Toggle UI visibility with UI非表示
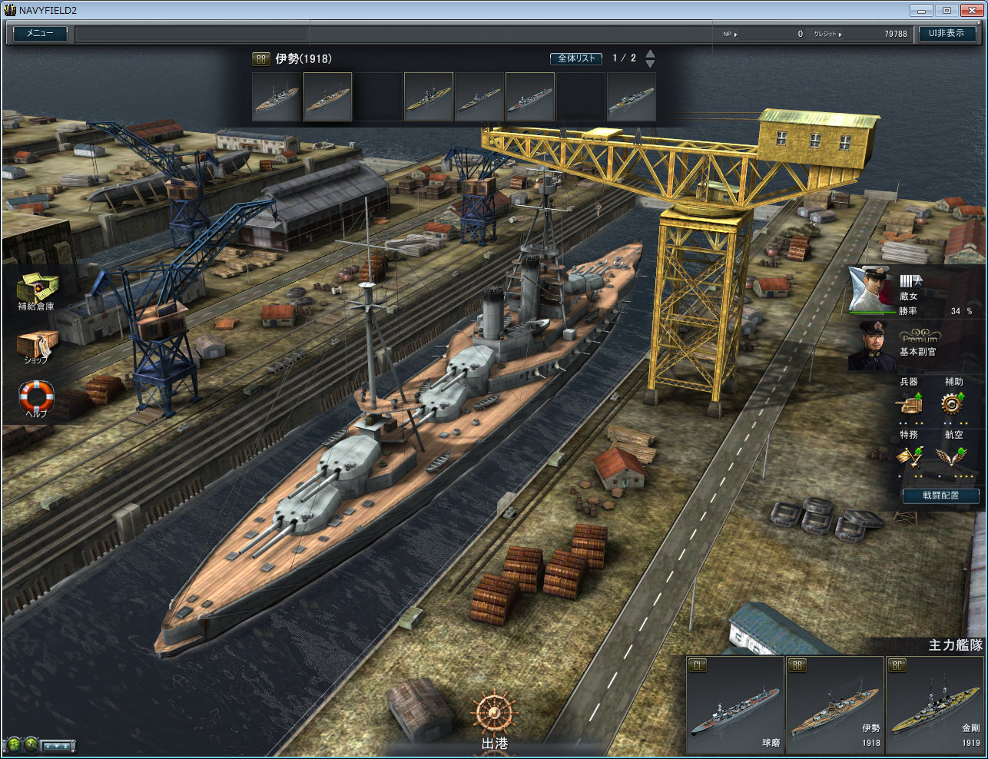 947,34
